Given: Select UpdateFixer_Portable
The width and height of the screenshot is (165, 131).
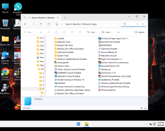Looking at the screenshot, I should (x=109, y=80).
